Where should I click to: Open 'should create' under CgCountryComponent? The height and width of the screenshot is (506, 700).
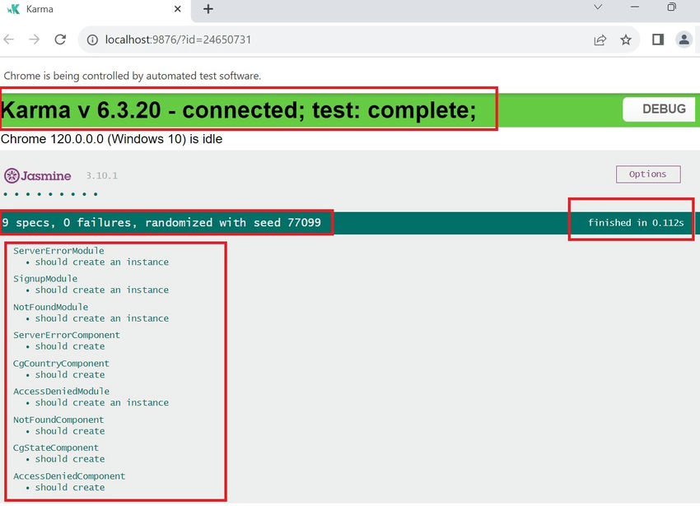[x=70, y=375]
